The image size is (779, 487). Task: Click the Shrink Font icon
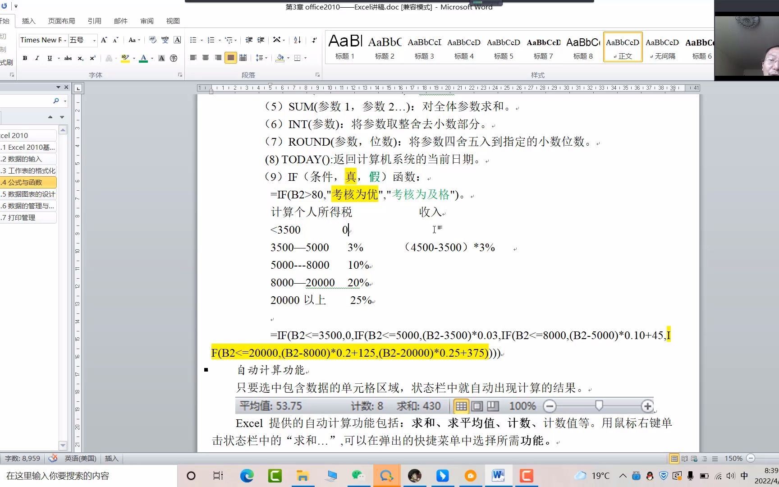[x=115, y=40]
